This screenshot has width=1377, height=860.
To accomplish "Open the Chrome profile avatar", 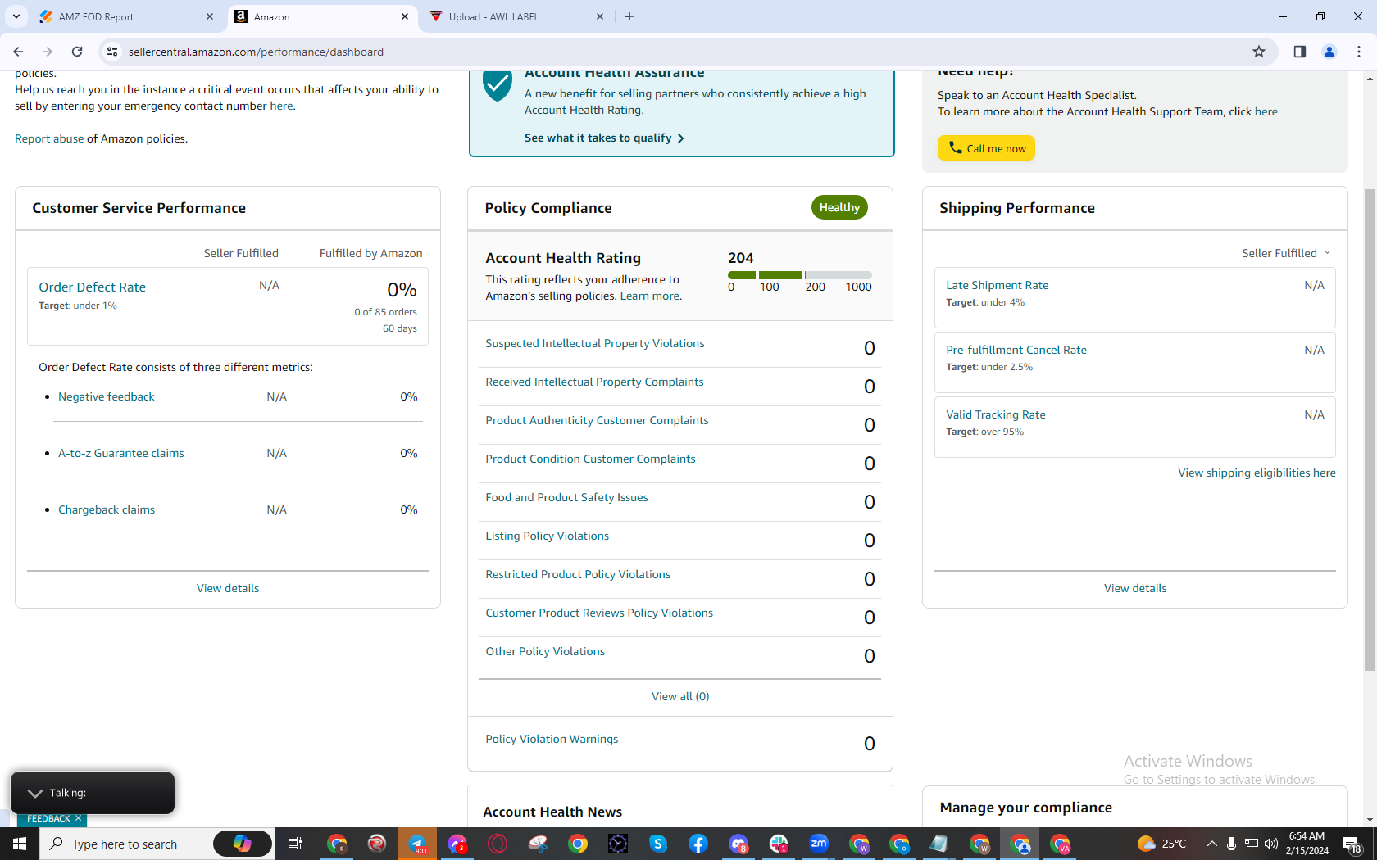I will (1329, 52).
